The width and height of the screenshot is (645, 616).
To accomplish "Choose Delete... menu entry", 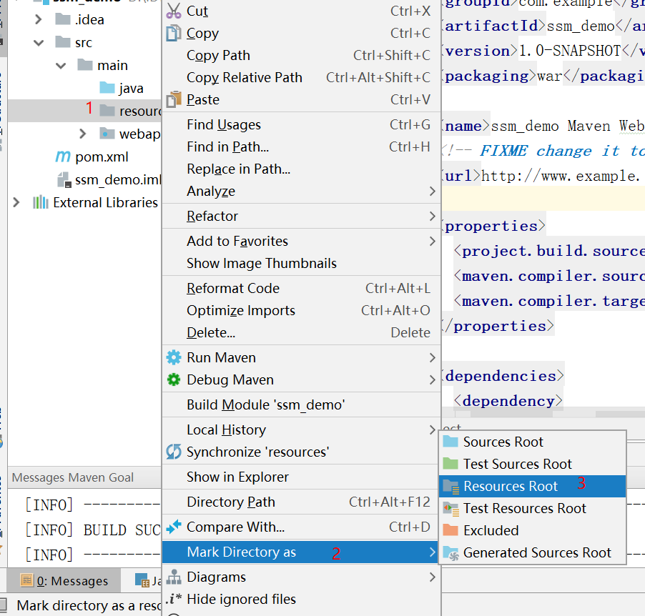I will point(301,332).
